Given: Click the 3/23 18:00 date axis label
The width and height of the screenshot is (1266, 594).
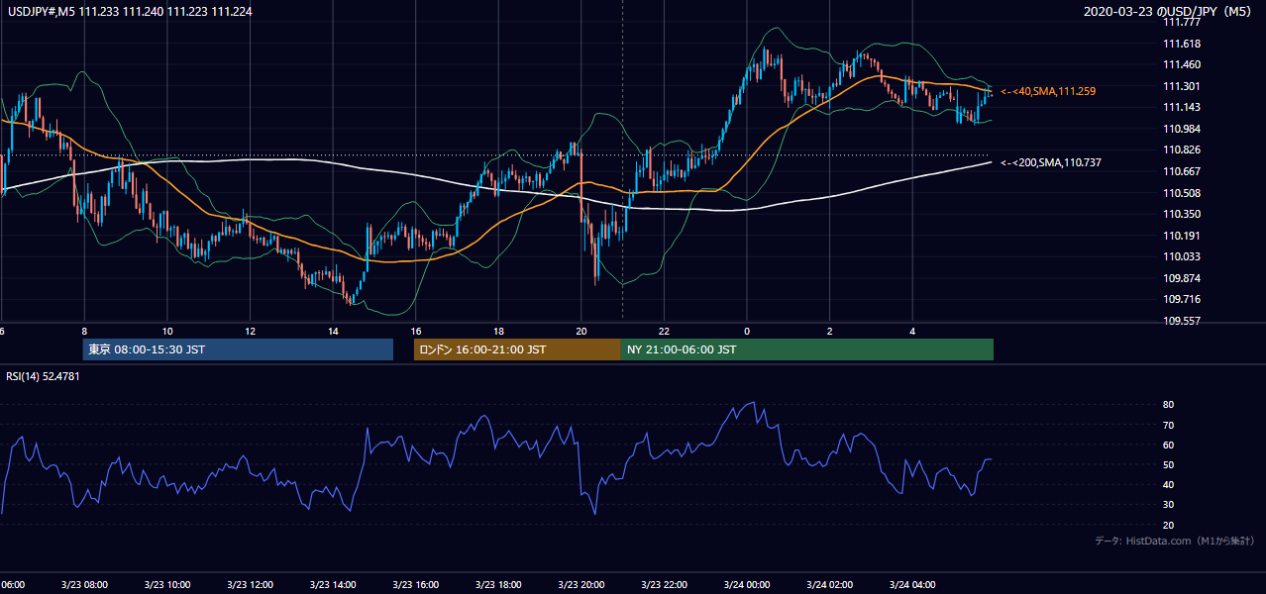Looking at the screenshot, I should pyautogui.click(x=497, y=585).
